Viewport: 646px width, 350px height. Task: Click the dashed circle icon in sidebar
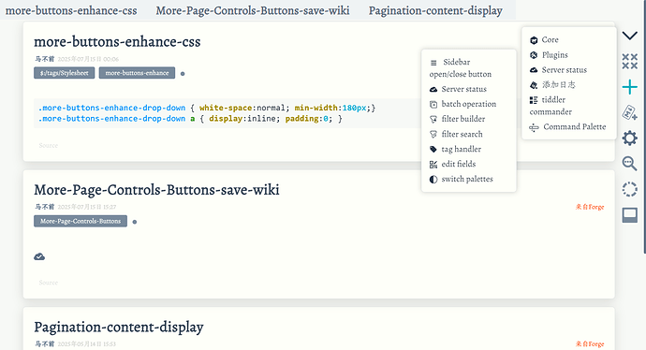(629, 189)
